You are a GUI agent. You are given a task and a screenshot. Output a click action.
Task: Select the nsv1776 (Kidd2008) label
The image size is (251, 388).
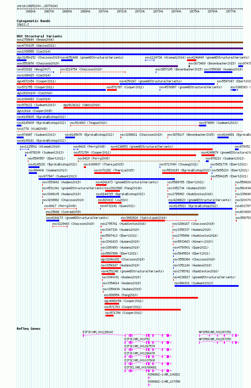coord(32,129)
